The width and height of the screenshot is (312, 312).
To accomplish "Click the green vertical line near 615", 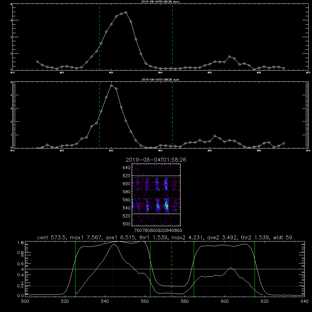I will 255,269.
